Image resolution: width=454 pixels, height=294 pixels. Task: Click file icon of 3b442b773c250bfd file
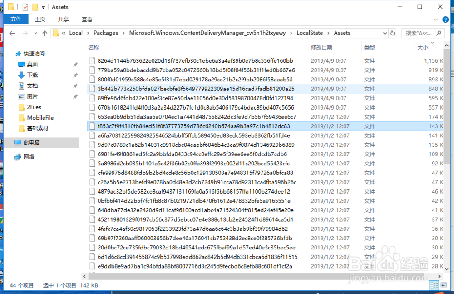point(92,89)
